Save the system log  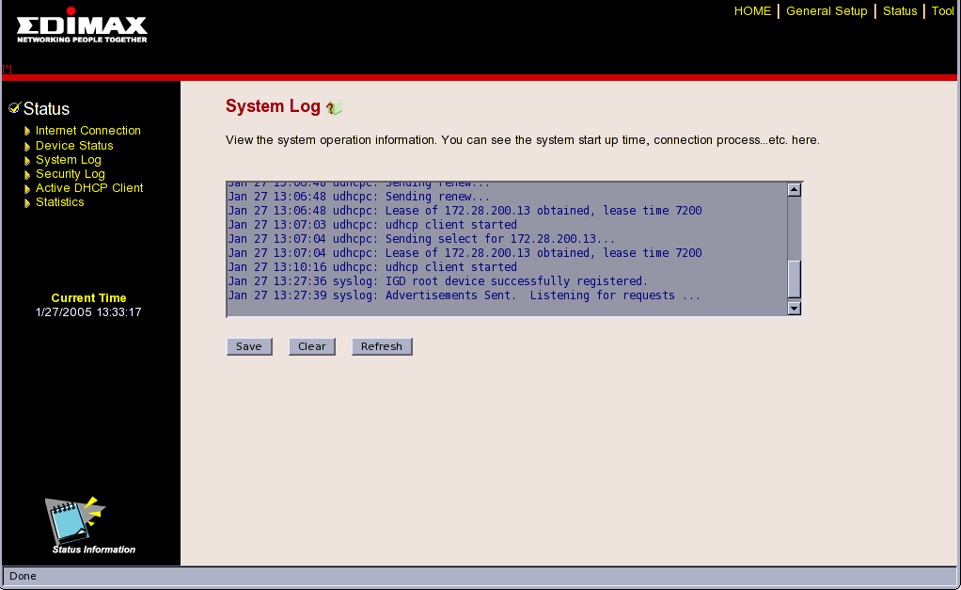(249, 346)
